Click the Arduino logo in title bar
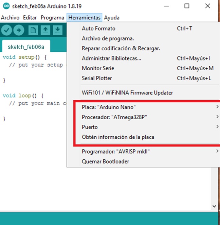 pos(6,6)
